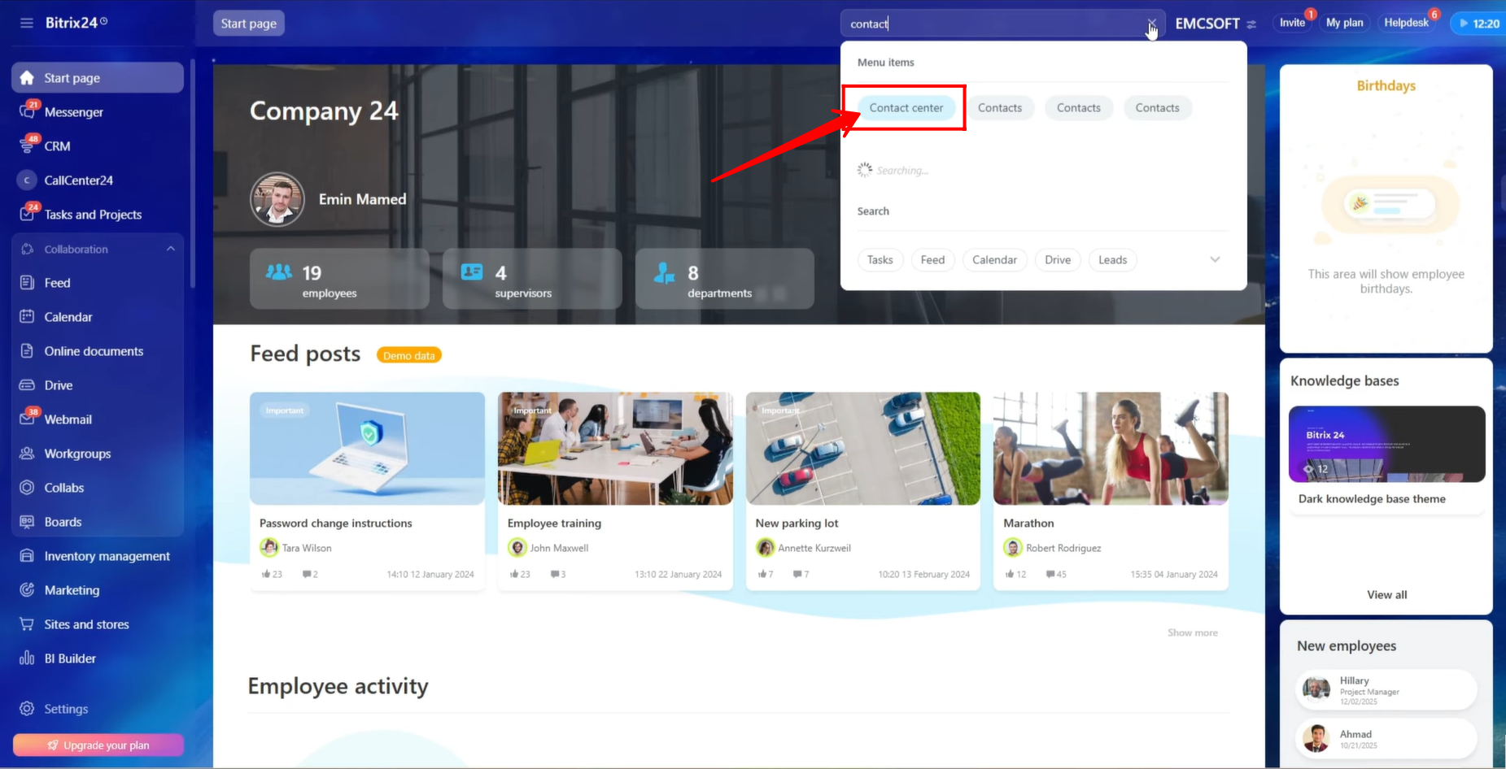Open the Settings gear in sidebar
This screenshot has width=1506, height=769.
pyautogui.click(x=27, y=708)
